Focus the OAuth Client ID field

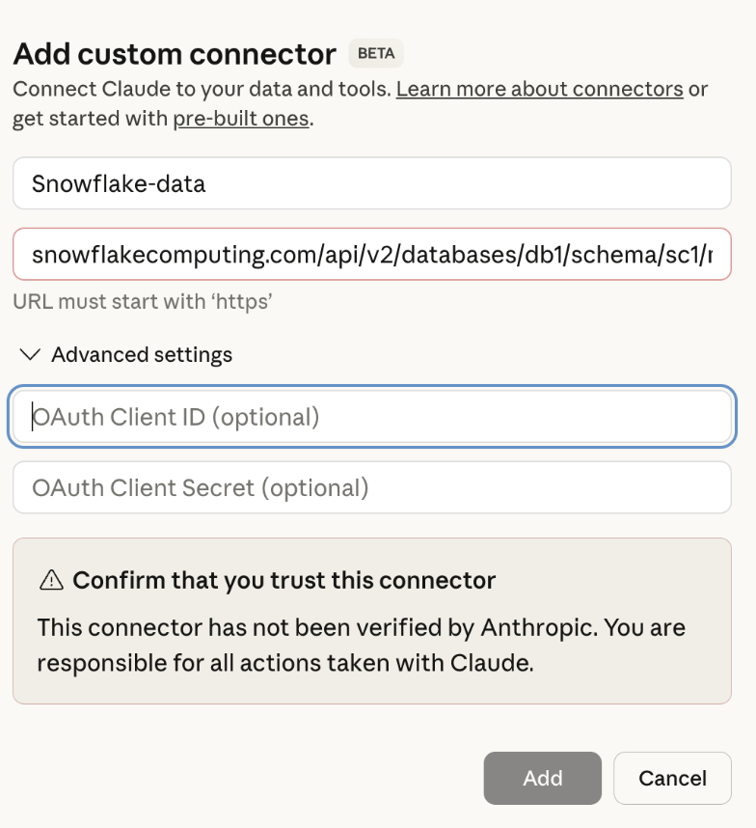coord(371,417)
